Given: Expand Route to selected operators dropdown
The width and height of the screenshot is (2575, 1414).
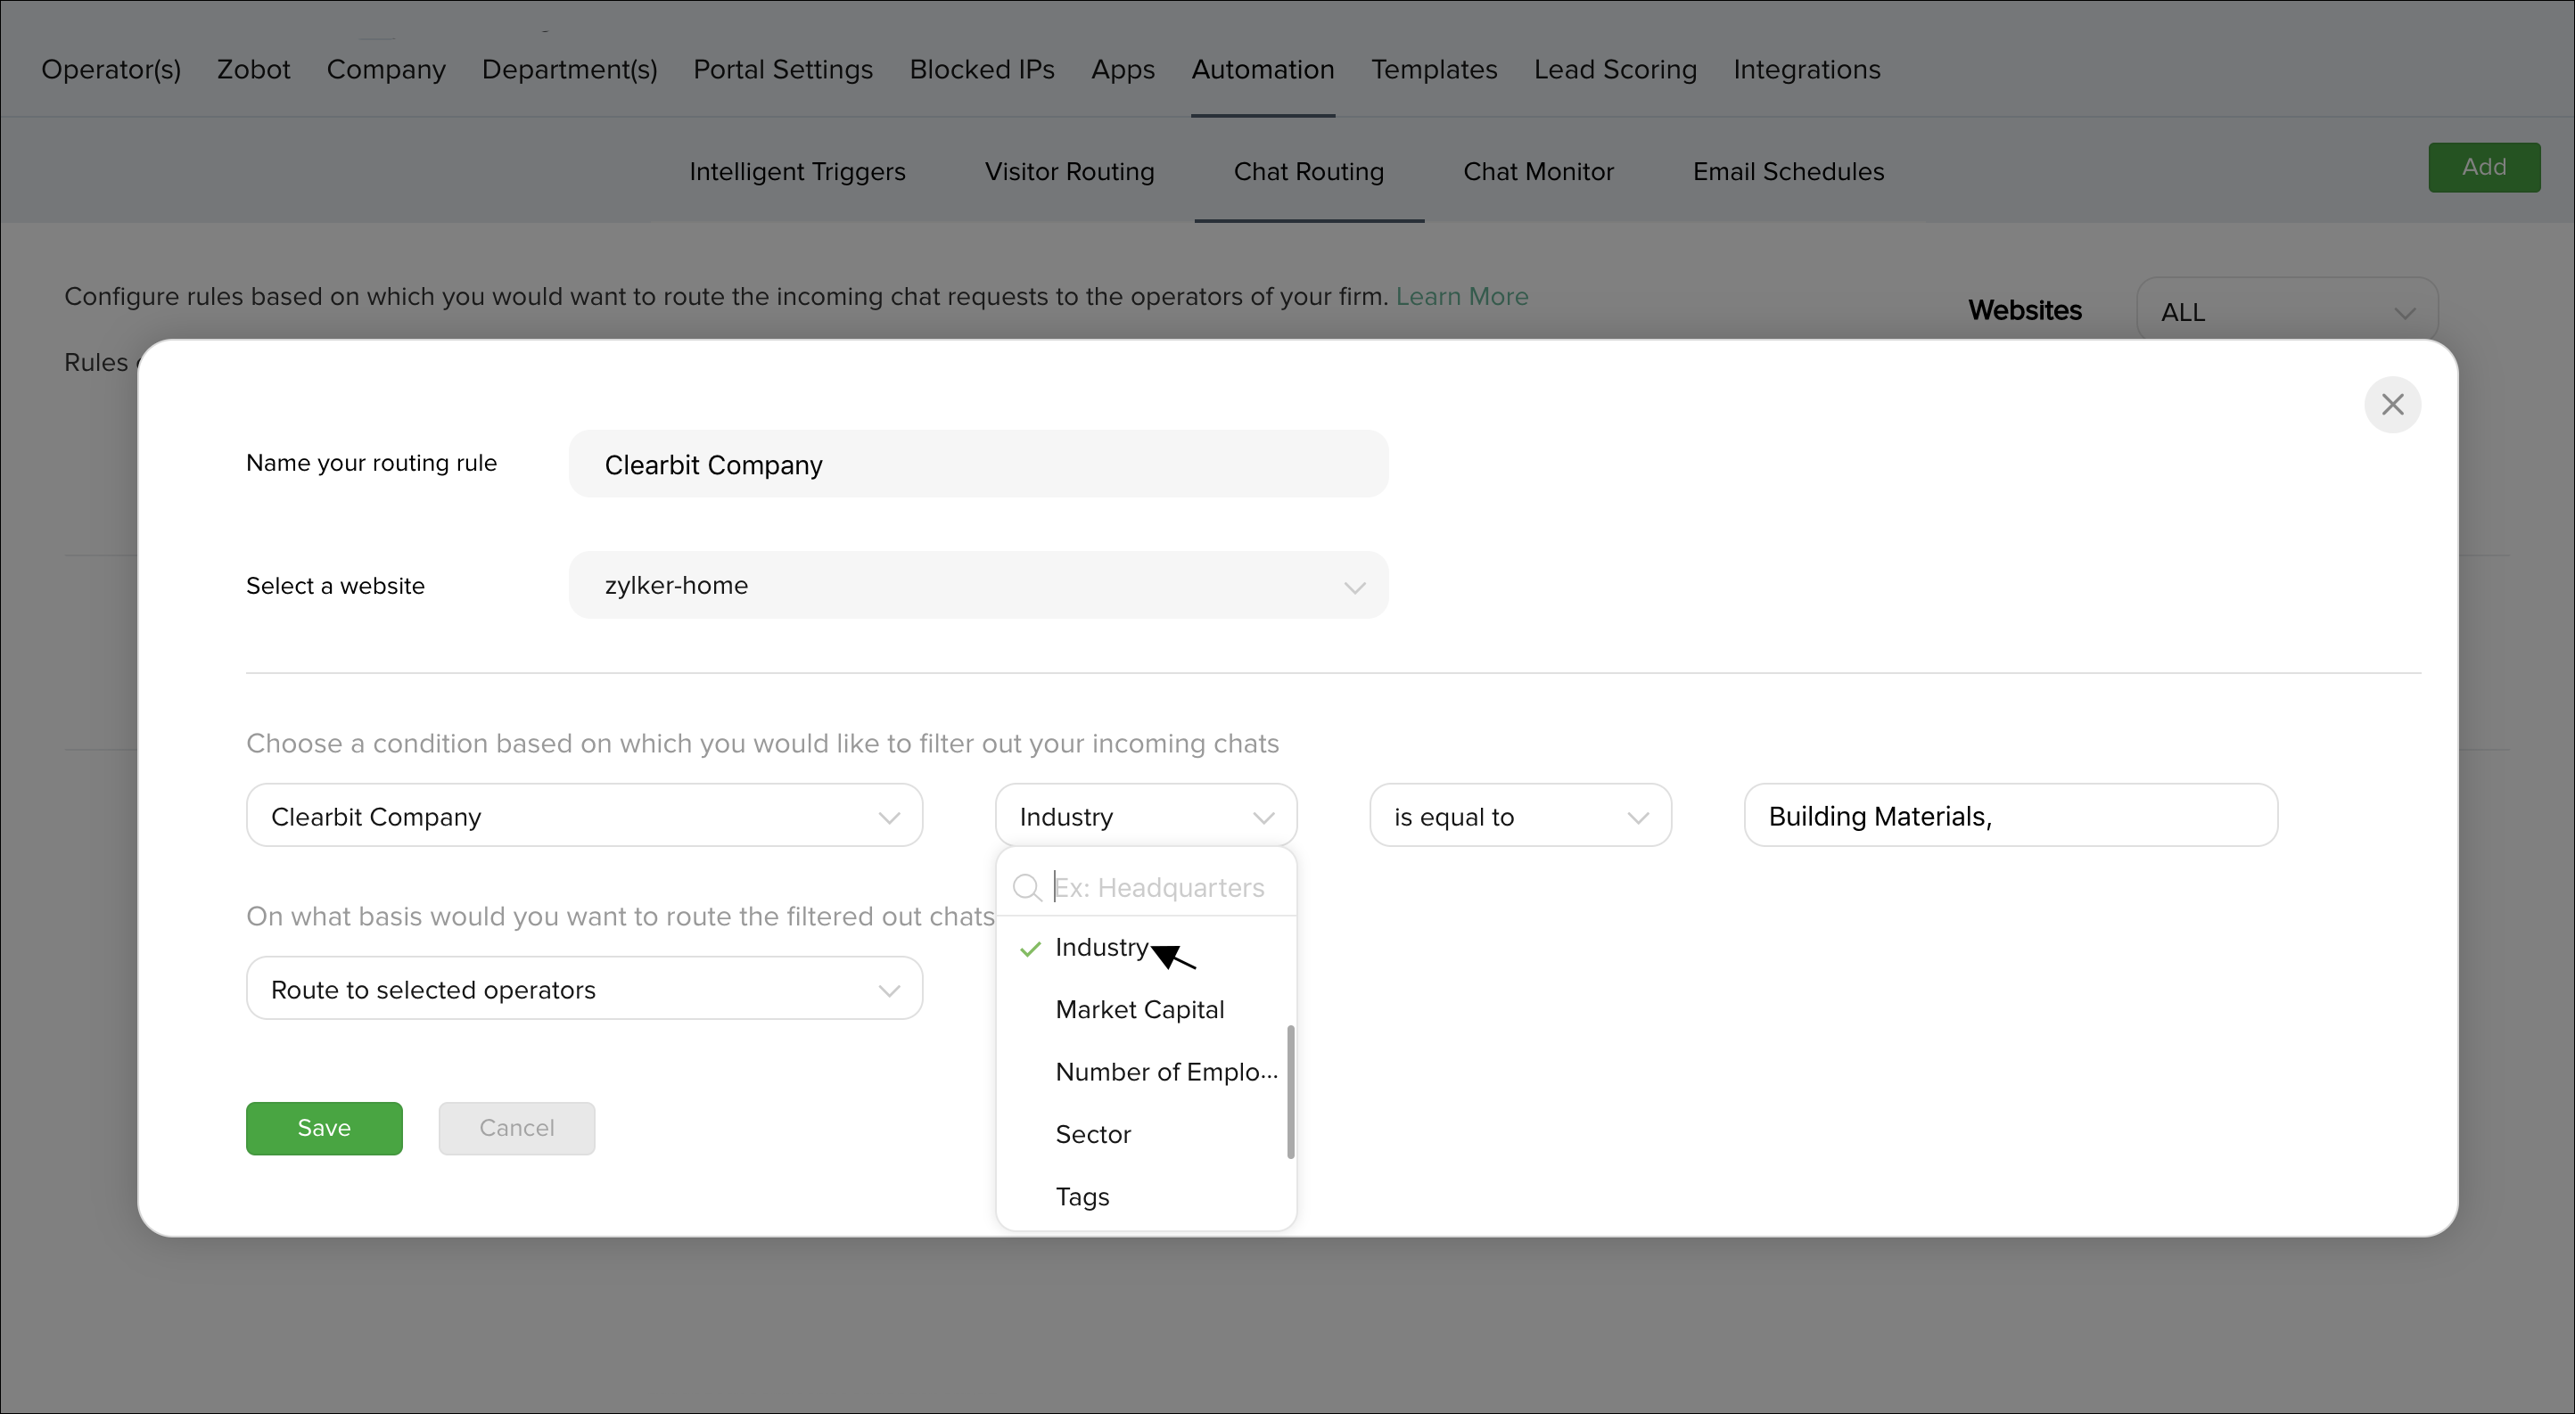Looking at the screenshot, I should tap(584, 990).
